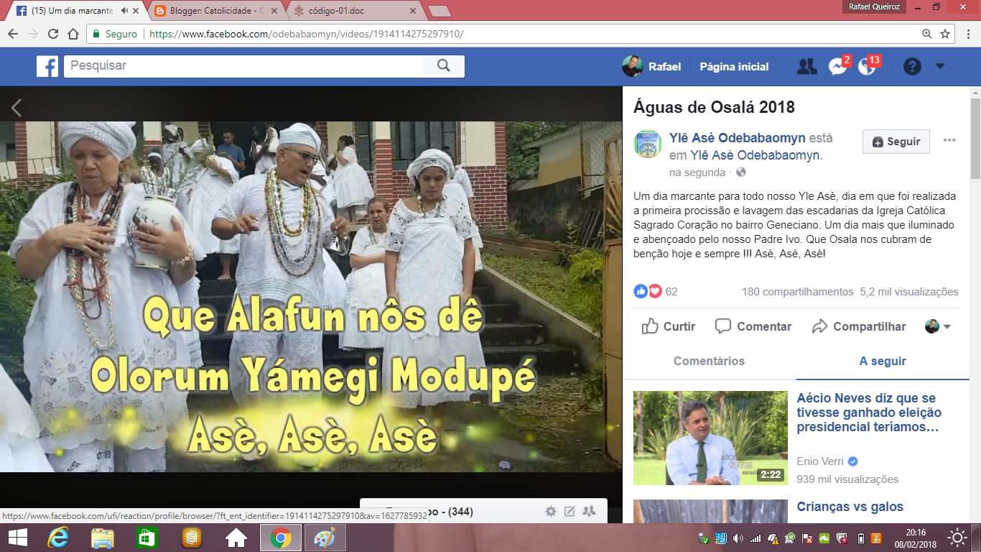Click the chat settings gear icon
Image resolution: width=981 pixels, height=552 pixels.
click(x=551, y=512)
